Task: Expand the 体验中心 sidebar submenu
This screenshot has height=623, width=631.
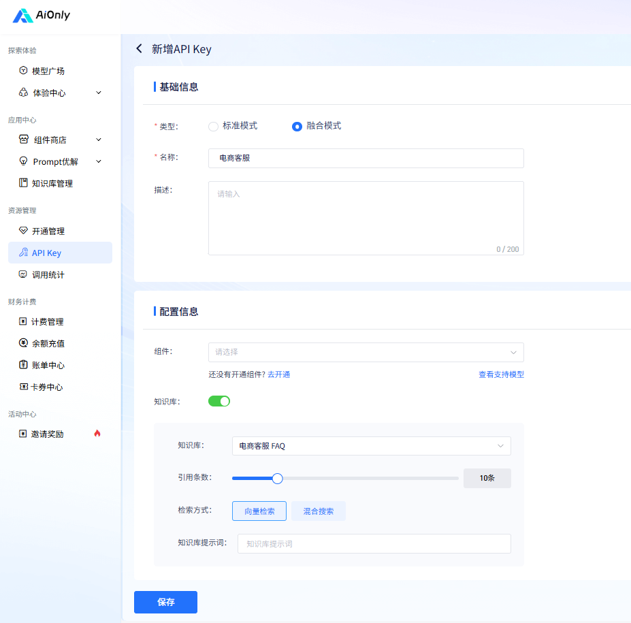Action: (60, 93)
